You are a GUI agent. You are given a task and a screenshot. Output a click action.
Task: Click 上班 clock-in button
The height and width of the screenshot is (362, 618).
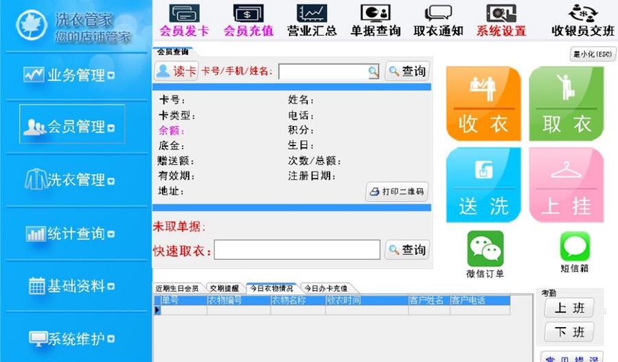coord(569,308)
